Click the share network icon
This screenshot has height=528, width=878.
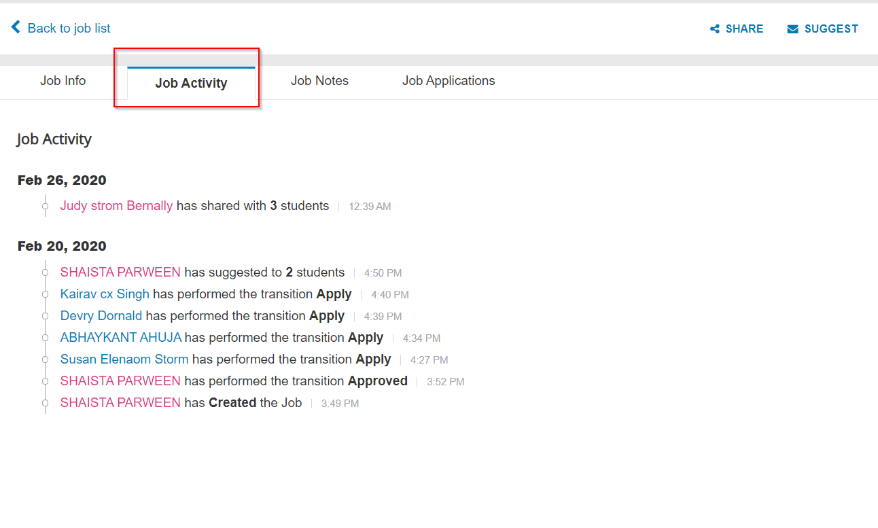715,29
